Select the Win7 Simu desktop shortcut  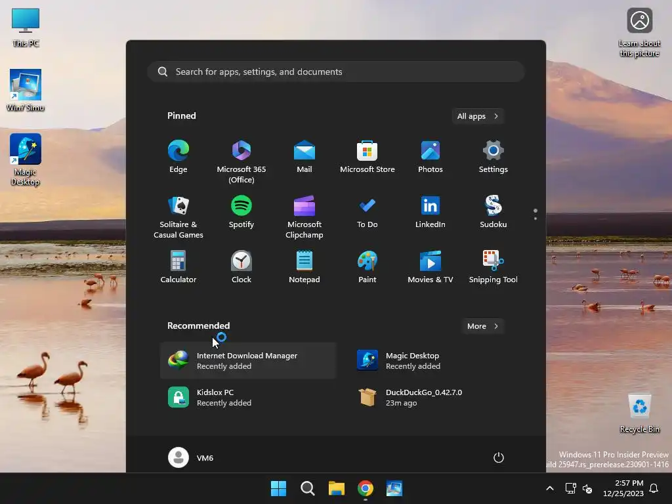[x=26, y=91]
